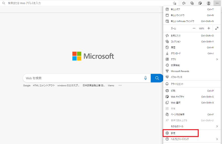Open お気に入り from the menu
222x144 pixels.
pos(192,36)
